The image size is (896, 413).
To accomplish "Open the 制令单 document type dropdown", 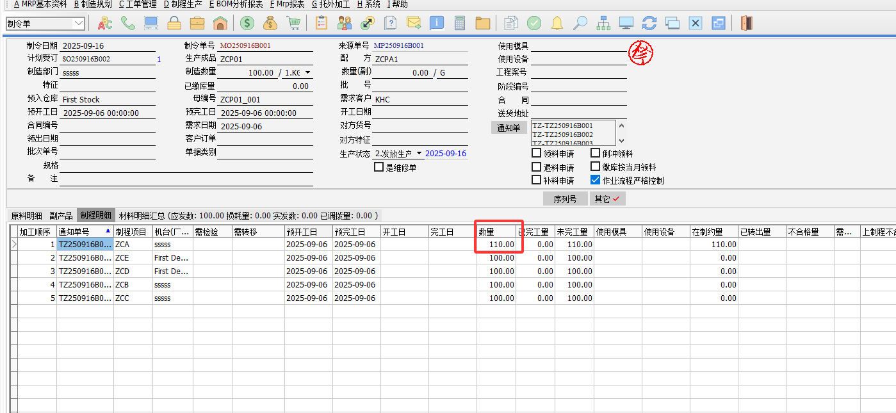I will click(79, 24).
